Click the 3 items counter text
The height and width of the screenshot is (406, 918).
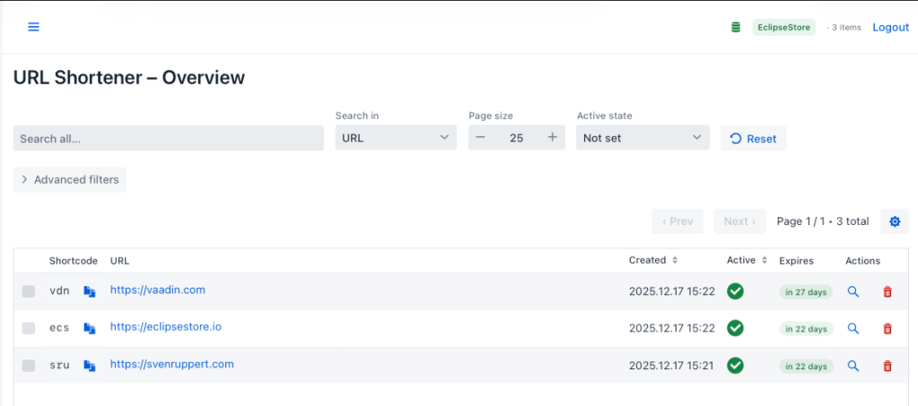point(844,28)
